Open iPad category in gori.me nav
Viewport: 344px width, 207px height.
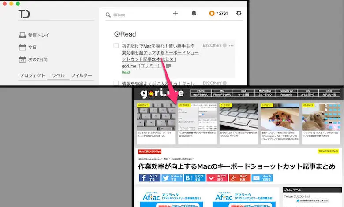[243, 91]
